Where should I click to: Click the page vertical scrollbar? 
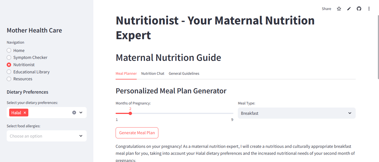pos(378,47)
